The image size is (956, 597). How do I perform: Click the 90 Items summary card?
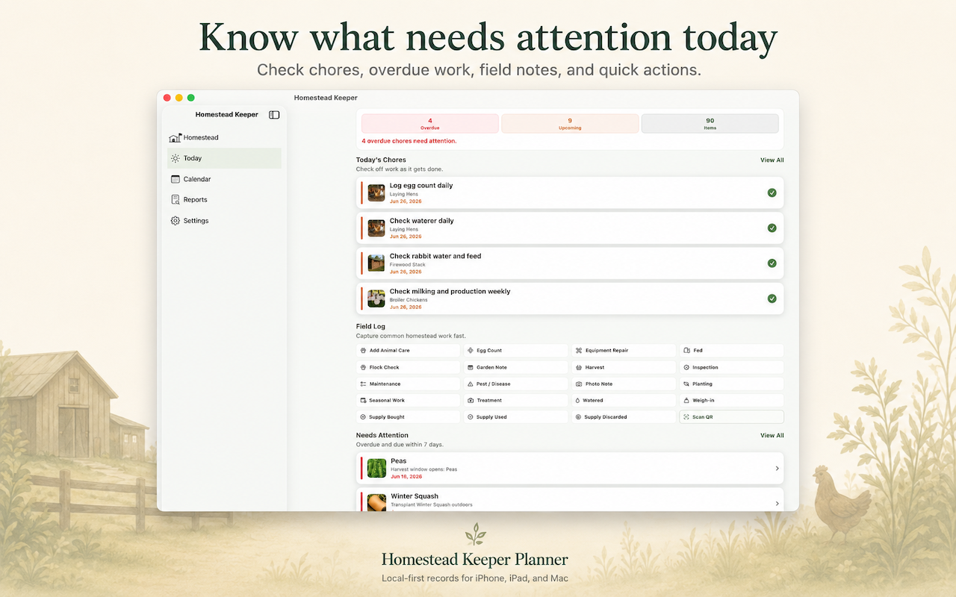click(x=710, y=124)
